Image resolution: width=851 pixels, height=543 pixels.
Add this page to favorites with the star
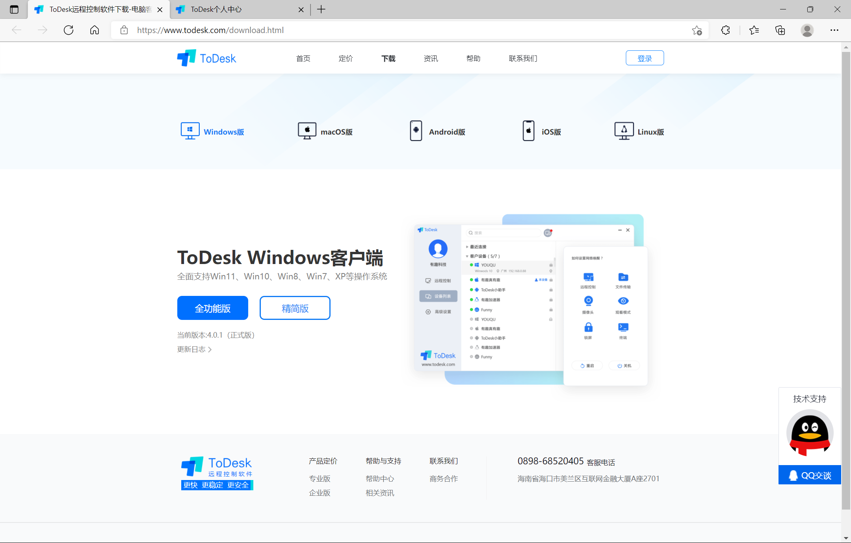(x=697, y=30)
